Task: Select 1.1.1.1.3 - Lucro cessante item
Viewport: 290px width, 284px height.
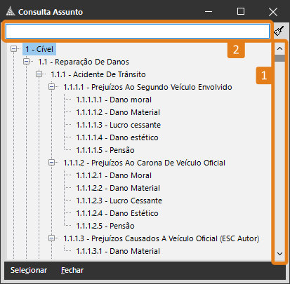Action: pos(119,125)
